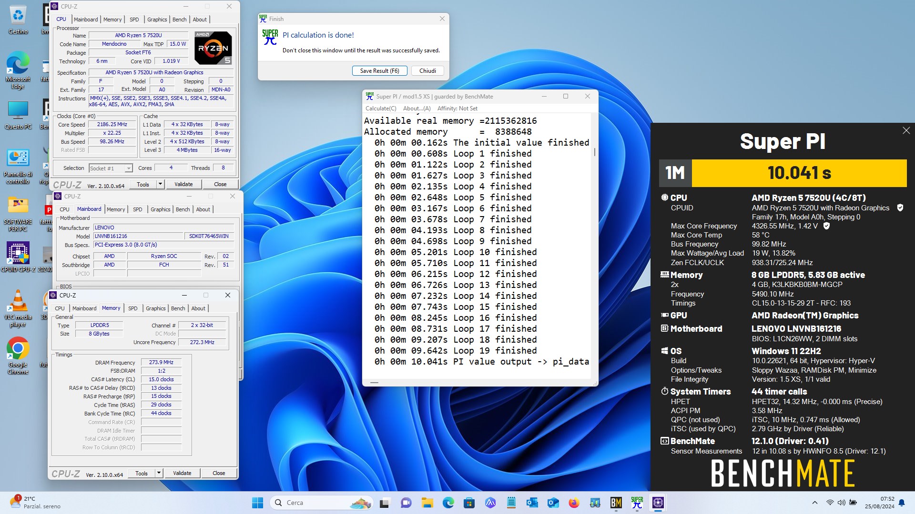Click Validate in the Memory CPU-Z window
This screenshot has height=514, width=915.
point(182,473)
